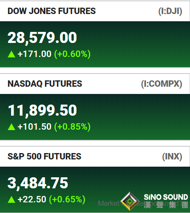This screenshot has width=190, height=213.
Task: Click the 11,899.50 Nasdaq price value
Action: pyautogui.click(x=43, y=111)
